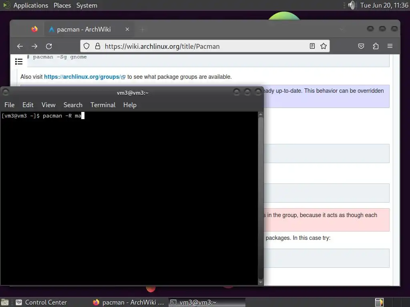
Task: Show desktop from bottom panel icon
Action: [x=5, y=302]
